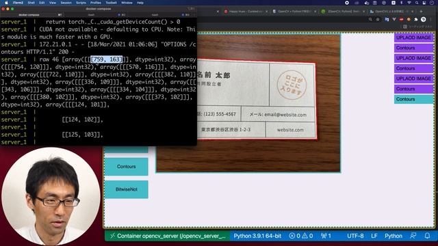
Task: Switch to the OpenCV 4.4 browser tab
Action: (x=392, y=12)
